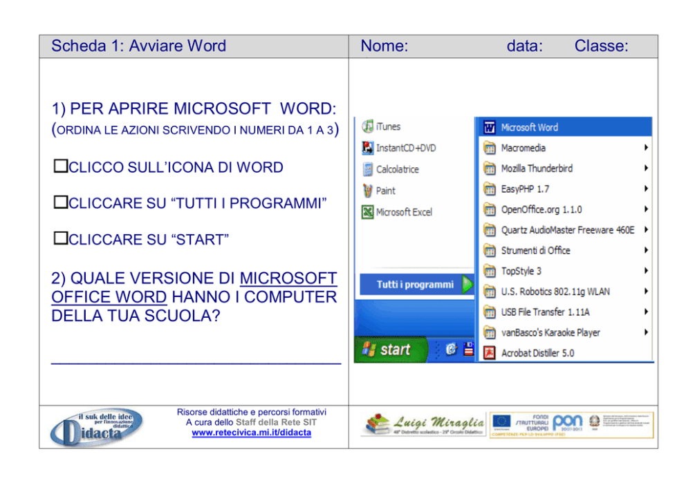Image resolution: width=686 pixels, height=485 pixels.
Task: Click the Windows flag on start button
Action: [x=369, y=349]
